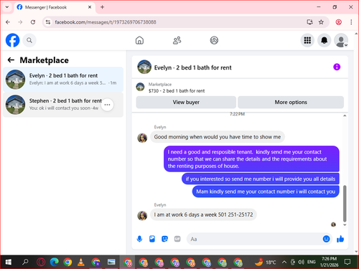The image size is (359, 269).
Task: Open the emoji picker in message box
Action: (x=326, y=239)
